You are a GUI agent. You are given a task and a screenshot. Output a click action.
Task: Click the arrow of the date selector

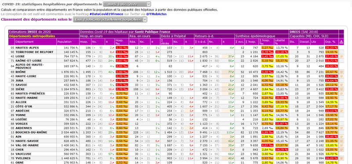click(148, 4)
